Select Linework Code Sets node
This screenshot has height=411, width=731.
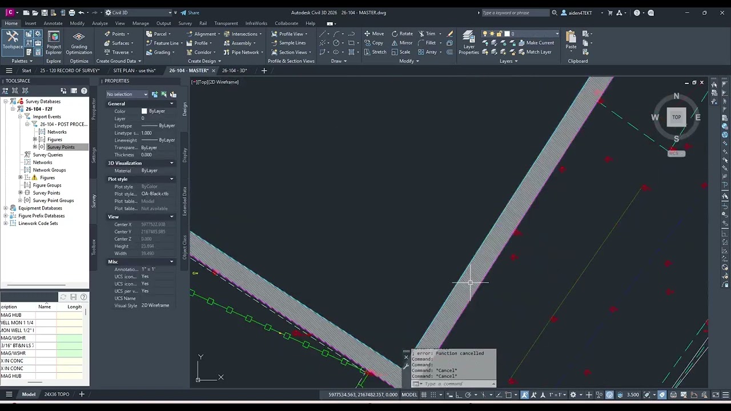tap(38, 224)
